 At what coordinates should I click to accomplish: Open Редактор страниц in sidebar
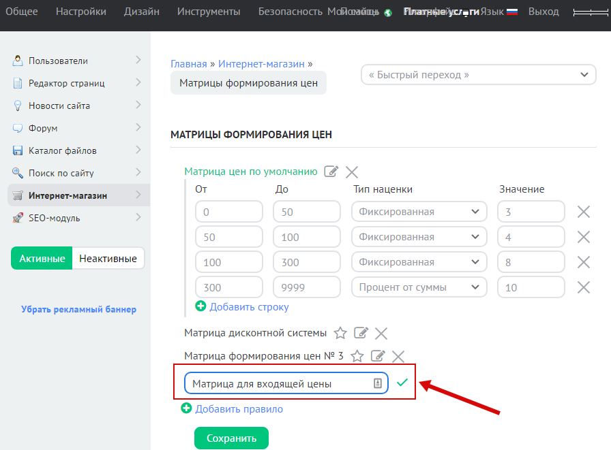(66, 83)
